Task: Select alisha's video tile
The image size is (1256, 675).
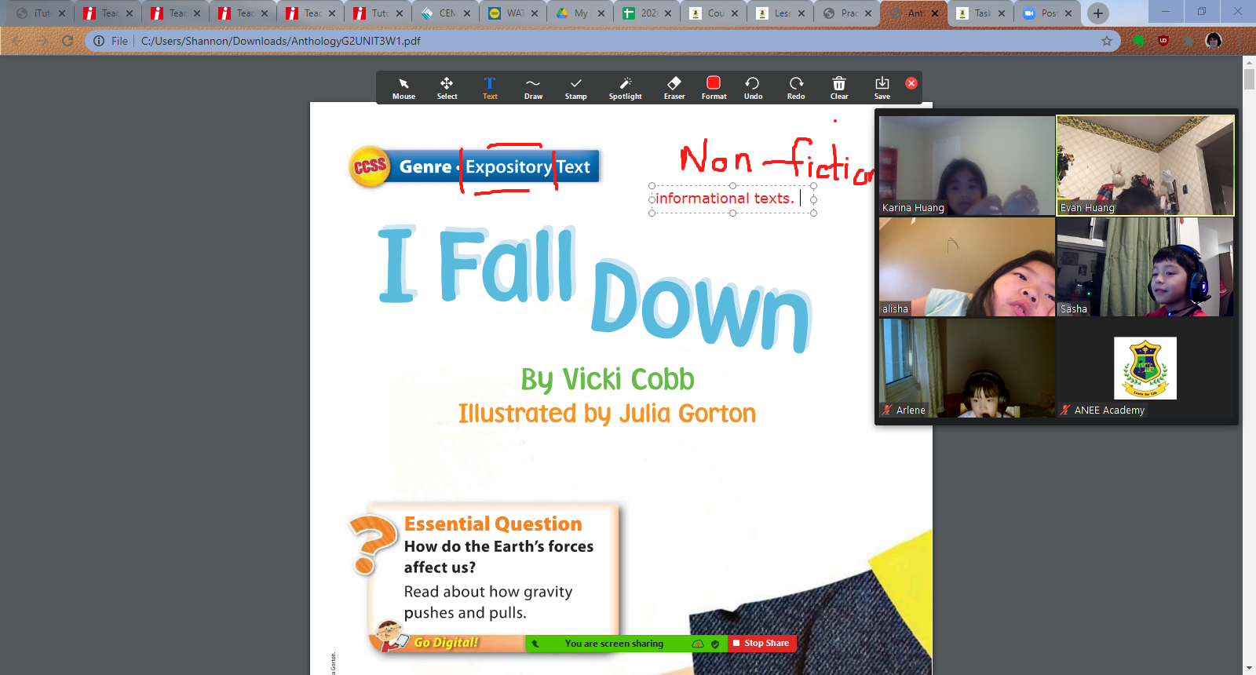Action: (966, 267)
